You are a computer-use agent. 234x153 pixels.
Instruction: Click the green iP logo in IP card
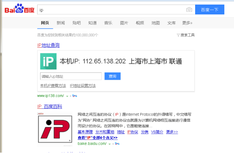point(48,61)
